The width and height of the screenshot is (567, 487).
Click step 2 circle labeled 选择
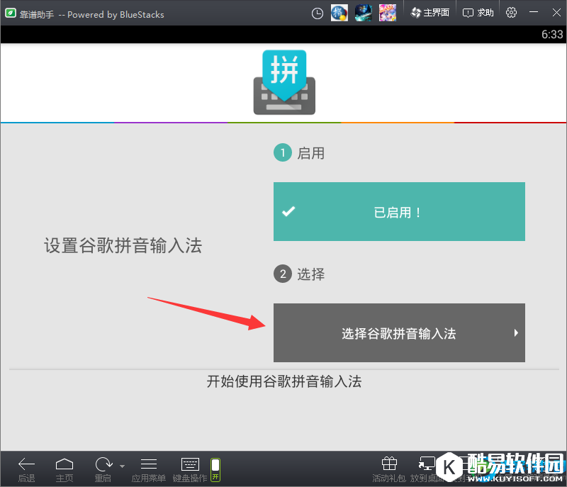coord(282,274)
